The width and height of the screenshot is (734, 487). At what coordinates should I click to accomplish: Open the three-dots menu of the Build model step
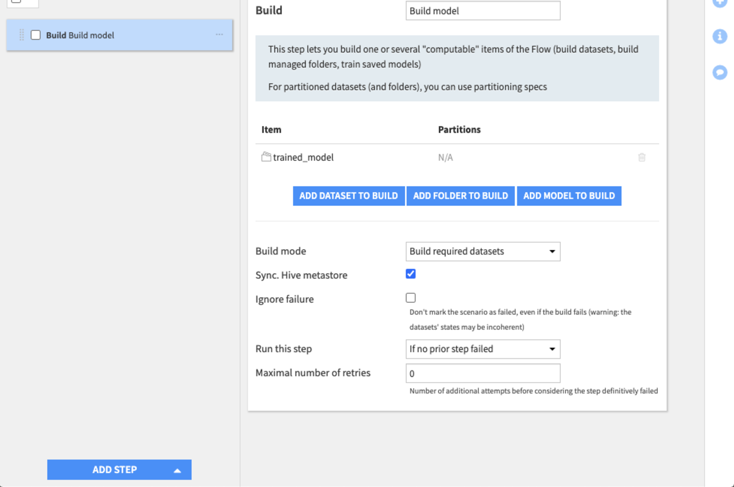point(219,35)
